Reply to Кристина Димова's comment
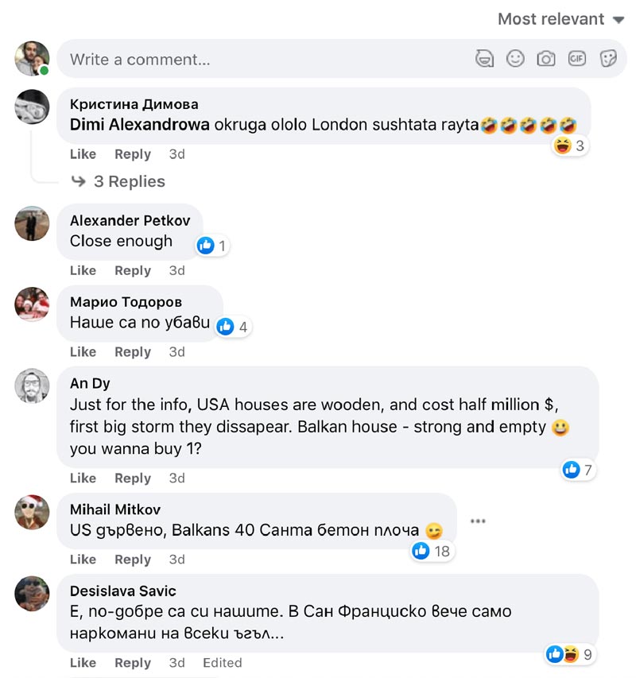The height and width of the screenshot is (678, 636). tap(132, 154)
